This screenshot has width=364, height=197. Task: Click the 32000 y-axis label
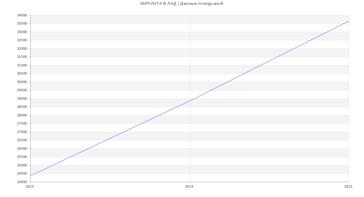click(22, 48)
